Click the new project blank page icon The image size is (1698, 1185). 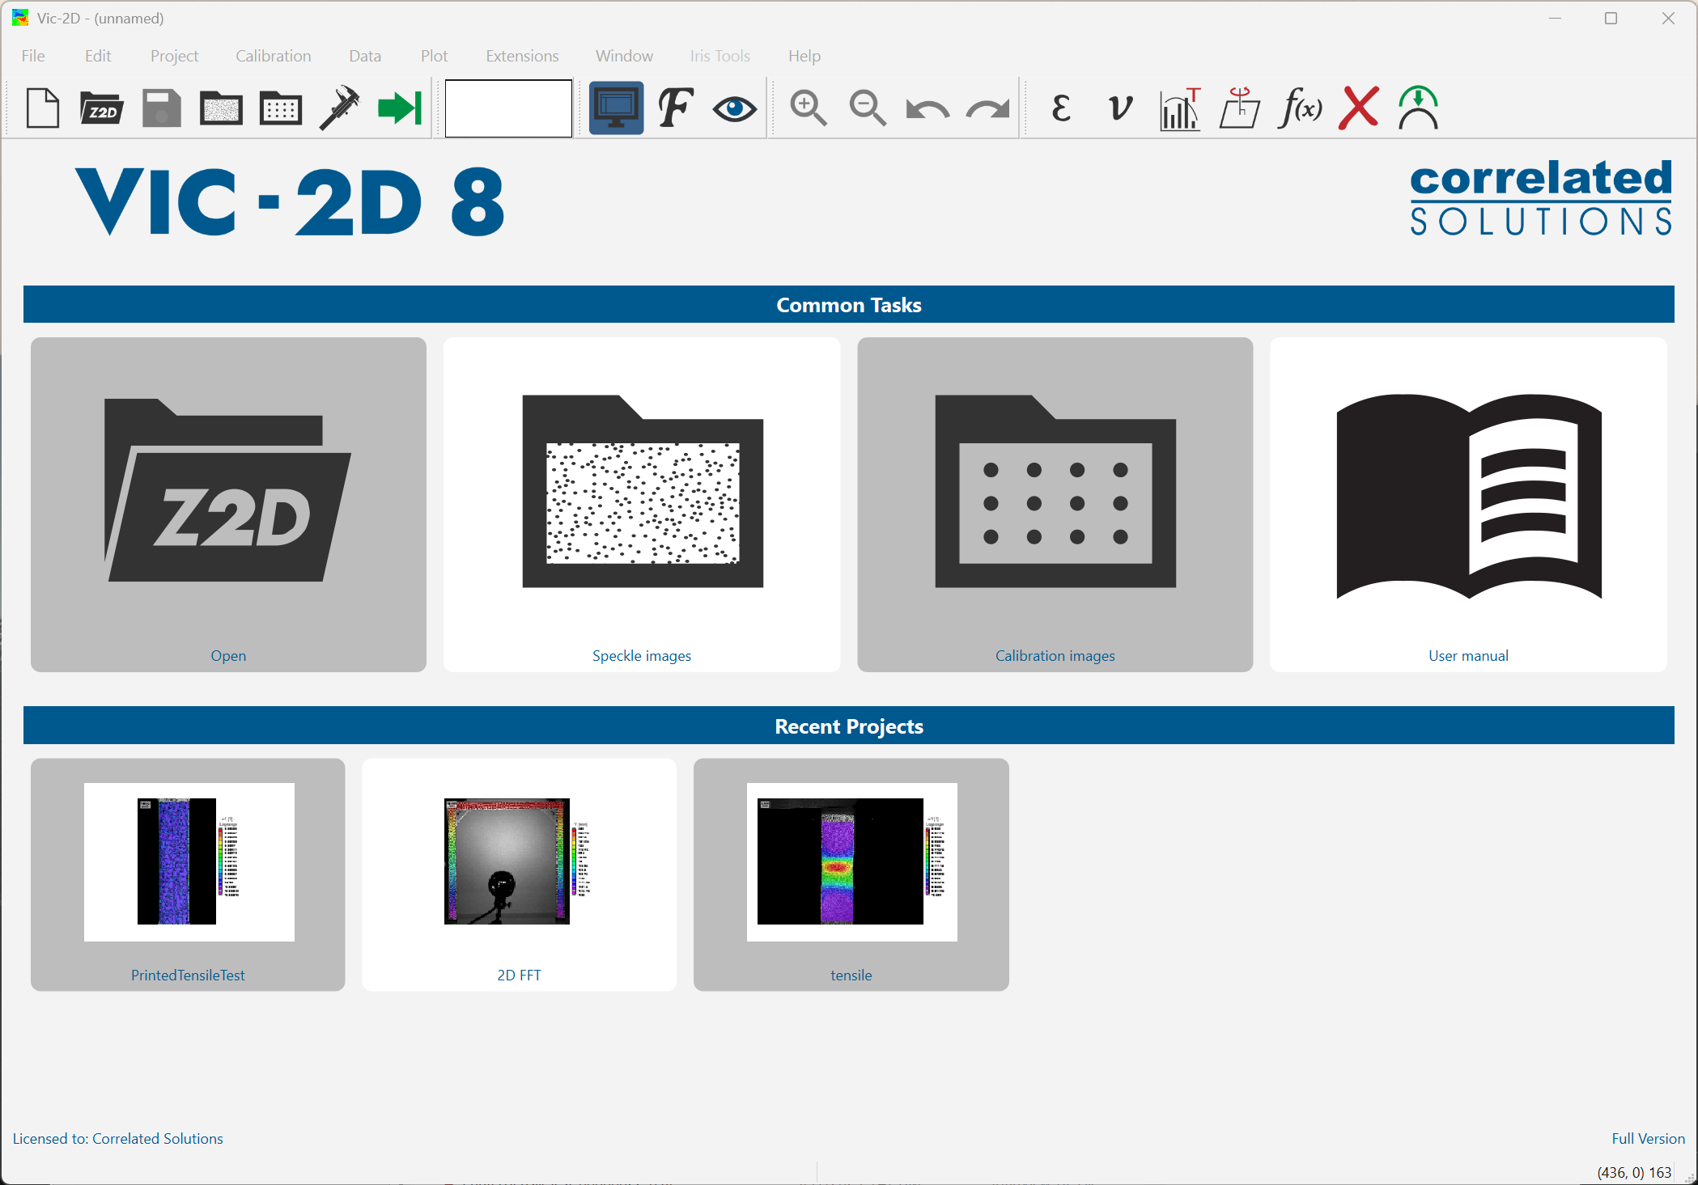point(42,108)
